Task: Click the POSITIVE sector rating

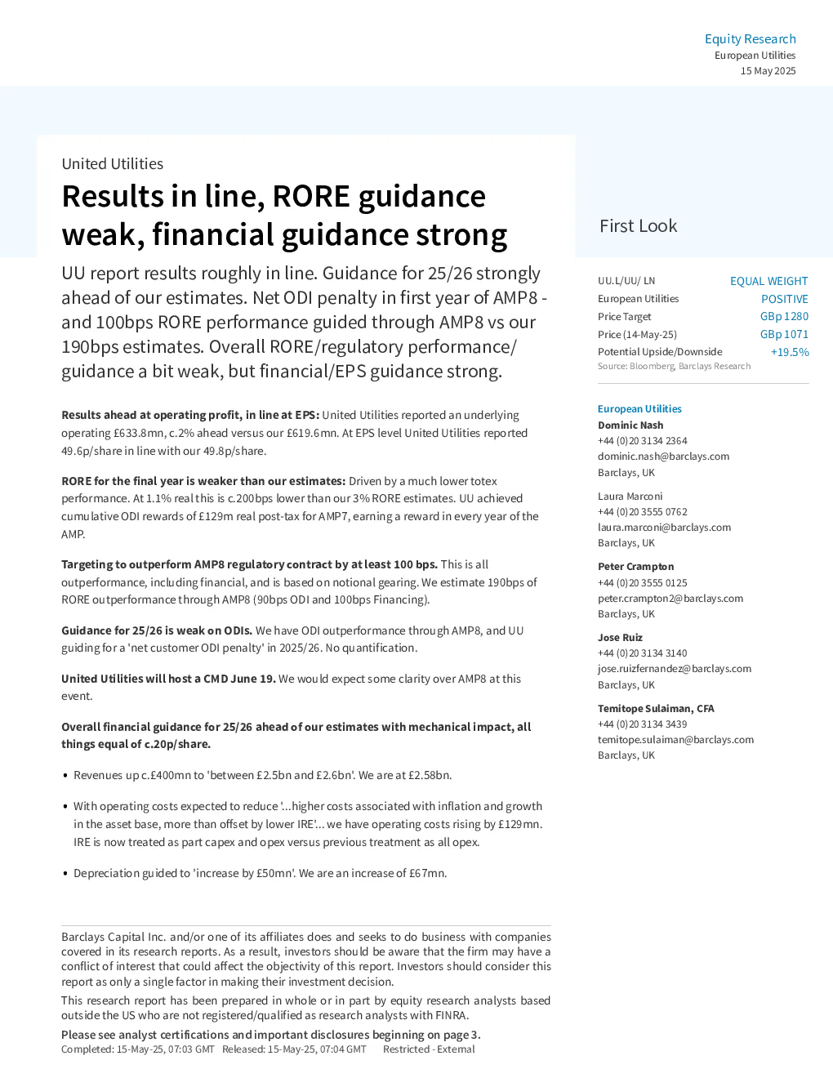Action: 785,299
